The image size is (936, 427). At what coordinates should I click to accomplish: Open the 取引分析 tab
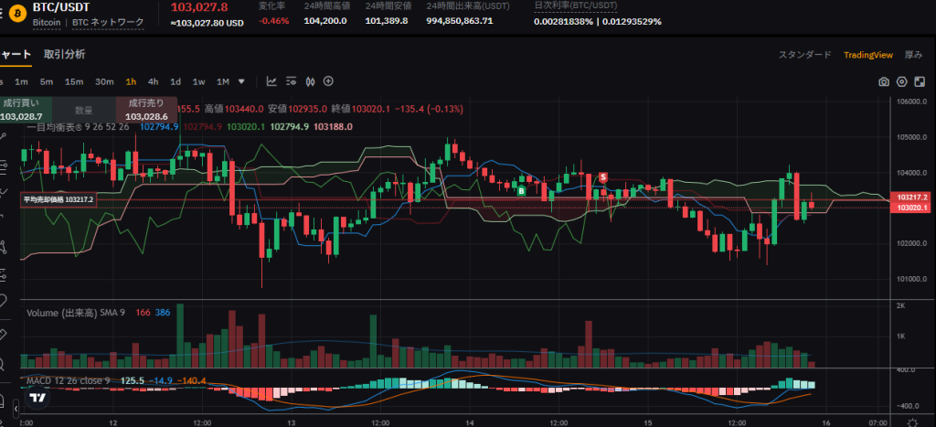(64, 54)
